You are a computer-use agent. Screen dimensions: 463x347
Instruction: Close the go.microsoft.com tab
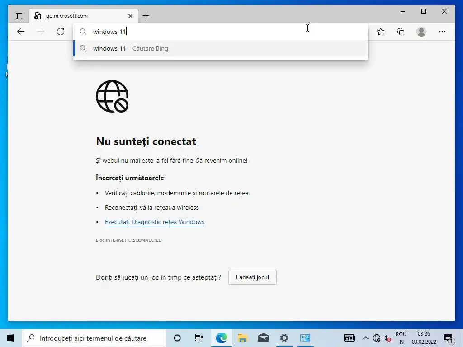pyautogui.click(x=130, y=16)
